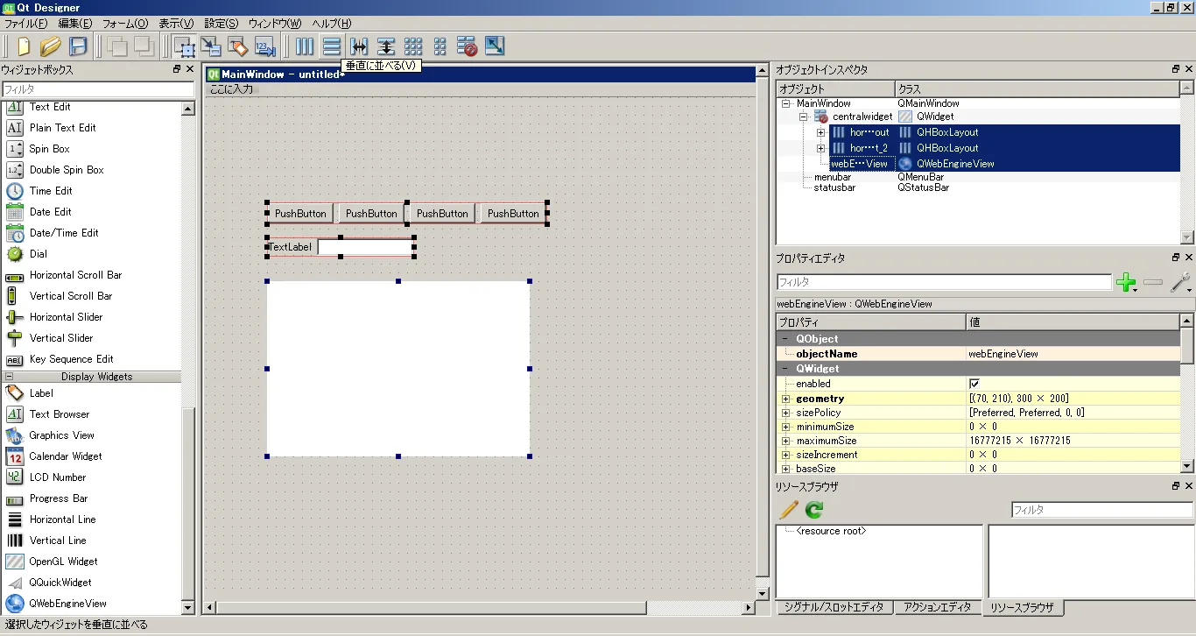Expand the geometry property row

(785, 399)
